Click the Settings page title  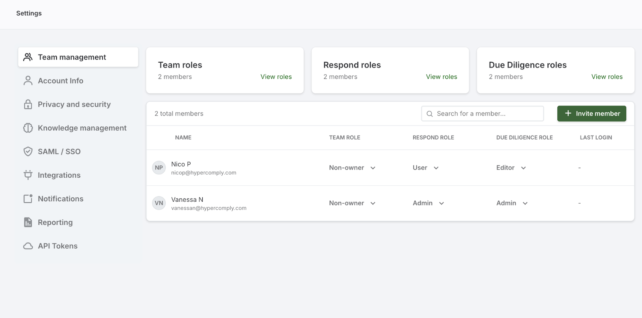[x=29, y=13]
